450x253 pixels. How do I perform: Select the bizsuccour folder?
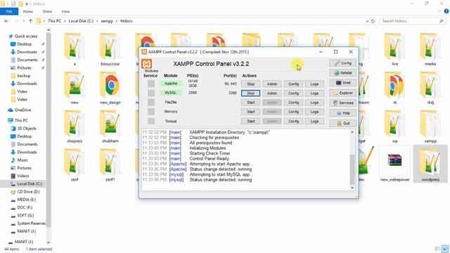pyautogui.click(x=110, y=49)
